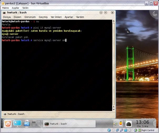Image resolution: width=159 pixels, height=133 pixels.
Task: Open the VirtualBox Aygıtlar menu
Action: coord(15,8)
